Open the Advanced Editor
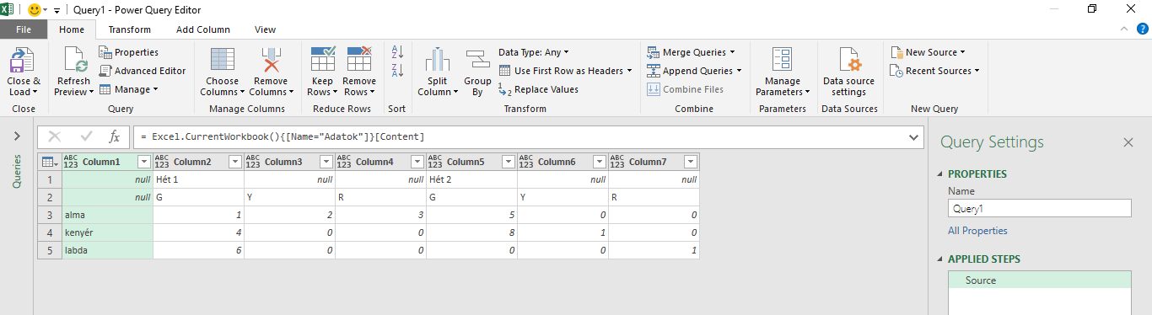 pos(143,71)
